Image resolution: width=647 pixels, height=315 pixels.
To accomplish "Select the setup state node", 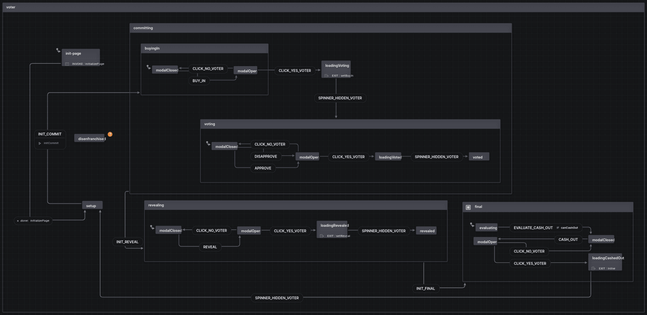I will (92, 205).
